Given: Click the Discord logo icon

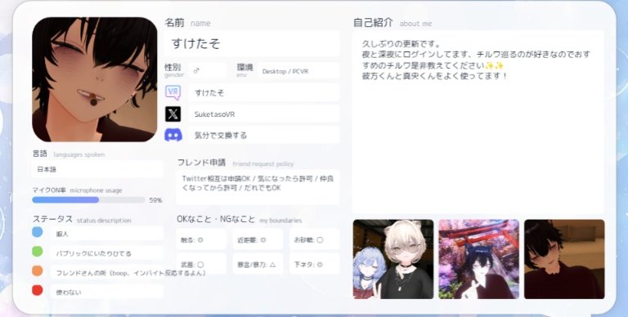Looking at the screenshot, I should [x=173, y=136].
